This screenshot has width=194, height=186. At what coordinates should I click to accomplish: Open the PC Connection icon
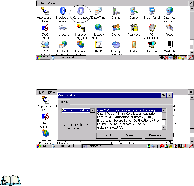point(152,32)
